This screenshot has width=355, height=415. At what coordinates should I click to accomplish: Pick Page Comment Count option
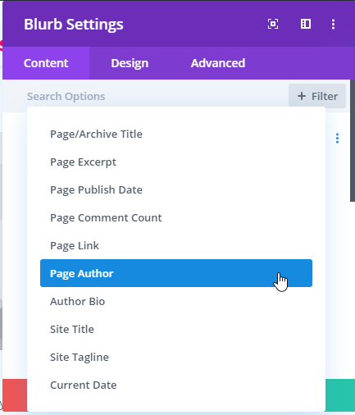point(176,218)
